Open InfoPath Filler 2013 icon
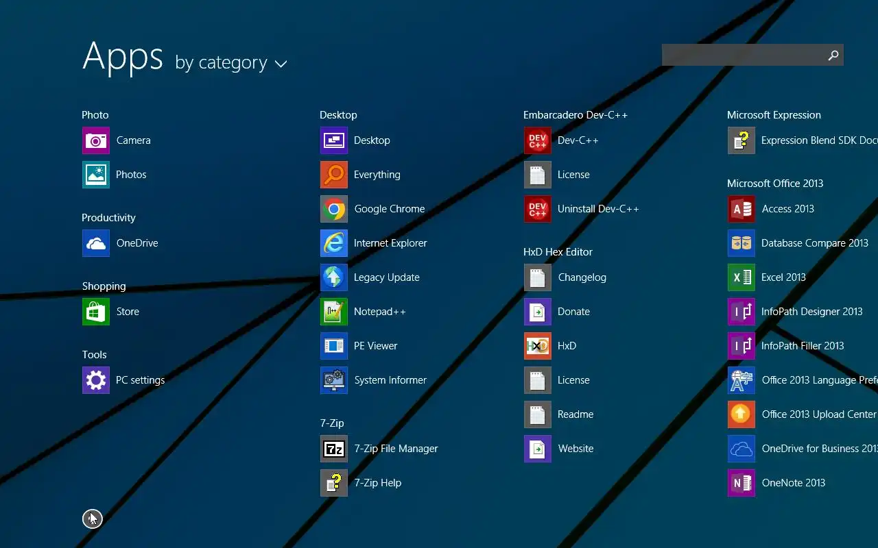This screenshot has width=878, height=548. click(741, 346)
